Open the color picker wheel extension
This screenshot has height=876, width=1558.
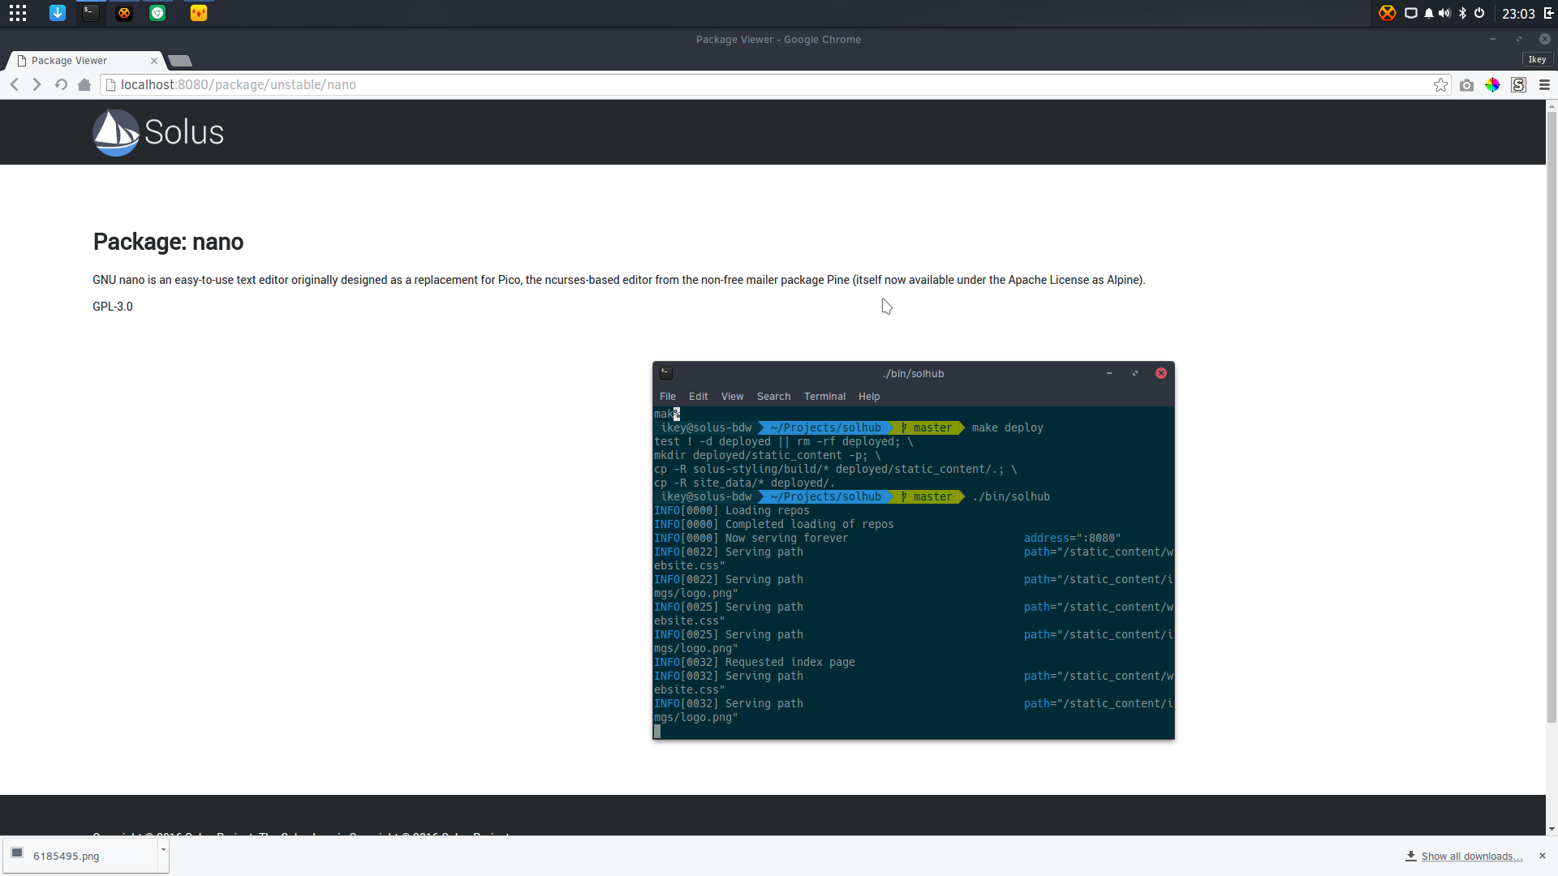pos(1492,85)
